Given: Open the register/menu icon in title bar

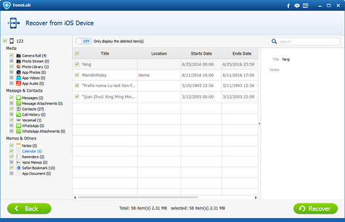Looking at the screenshot, I should point(305,6).
